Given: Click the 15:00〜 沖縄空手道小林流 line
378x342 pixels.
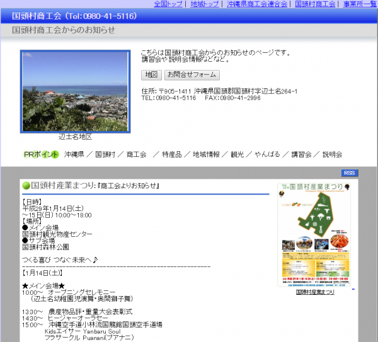Looking at the screenshot, I should tap(92, 325).
